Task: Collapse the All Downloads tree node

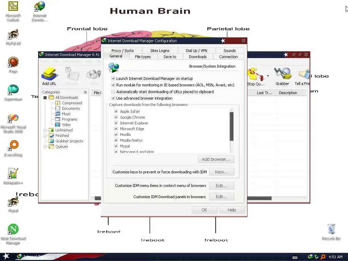Action: [45, 98]
